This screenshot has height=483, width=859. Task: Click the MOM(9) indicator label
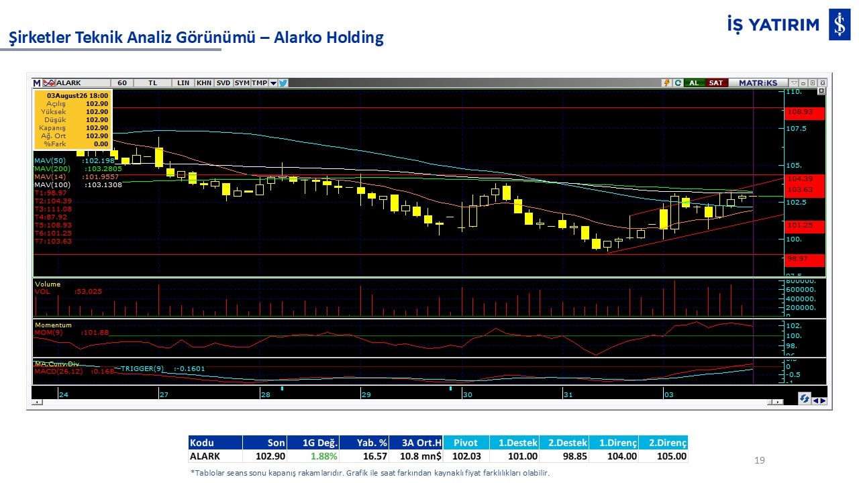coord(72,333)
